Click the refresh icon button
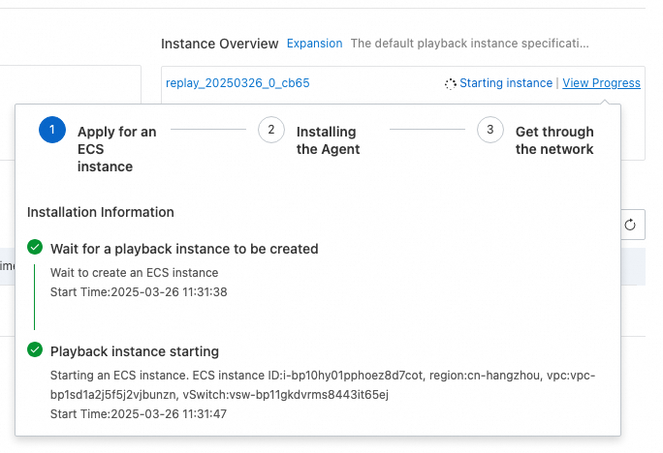Screen dimensions: 663x453 pyautogui.click(x=631, y=225)
